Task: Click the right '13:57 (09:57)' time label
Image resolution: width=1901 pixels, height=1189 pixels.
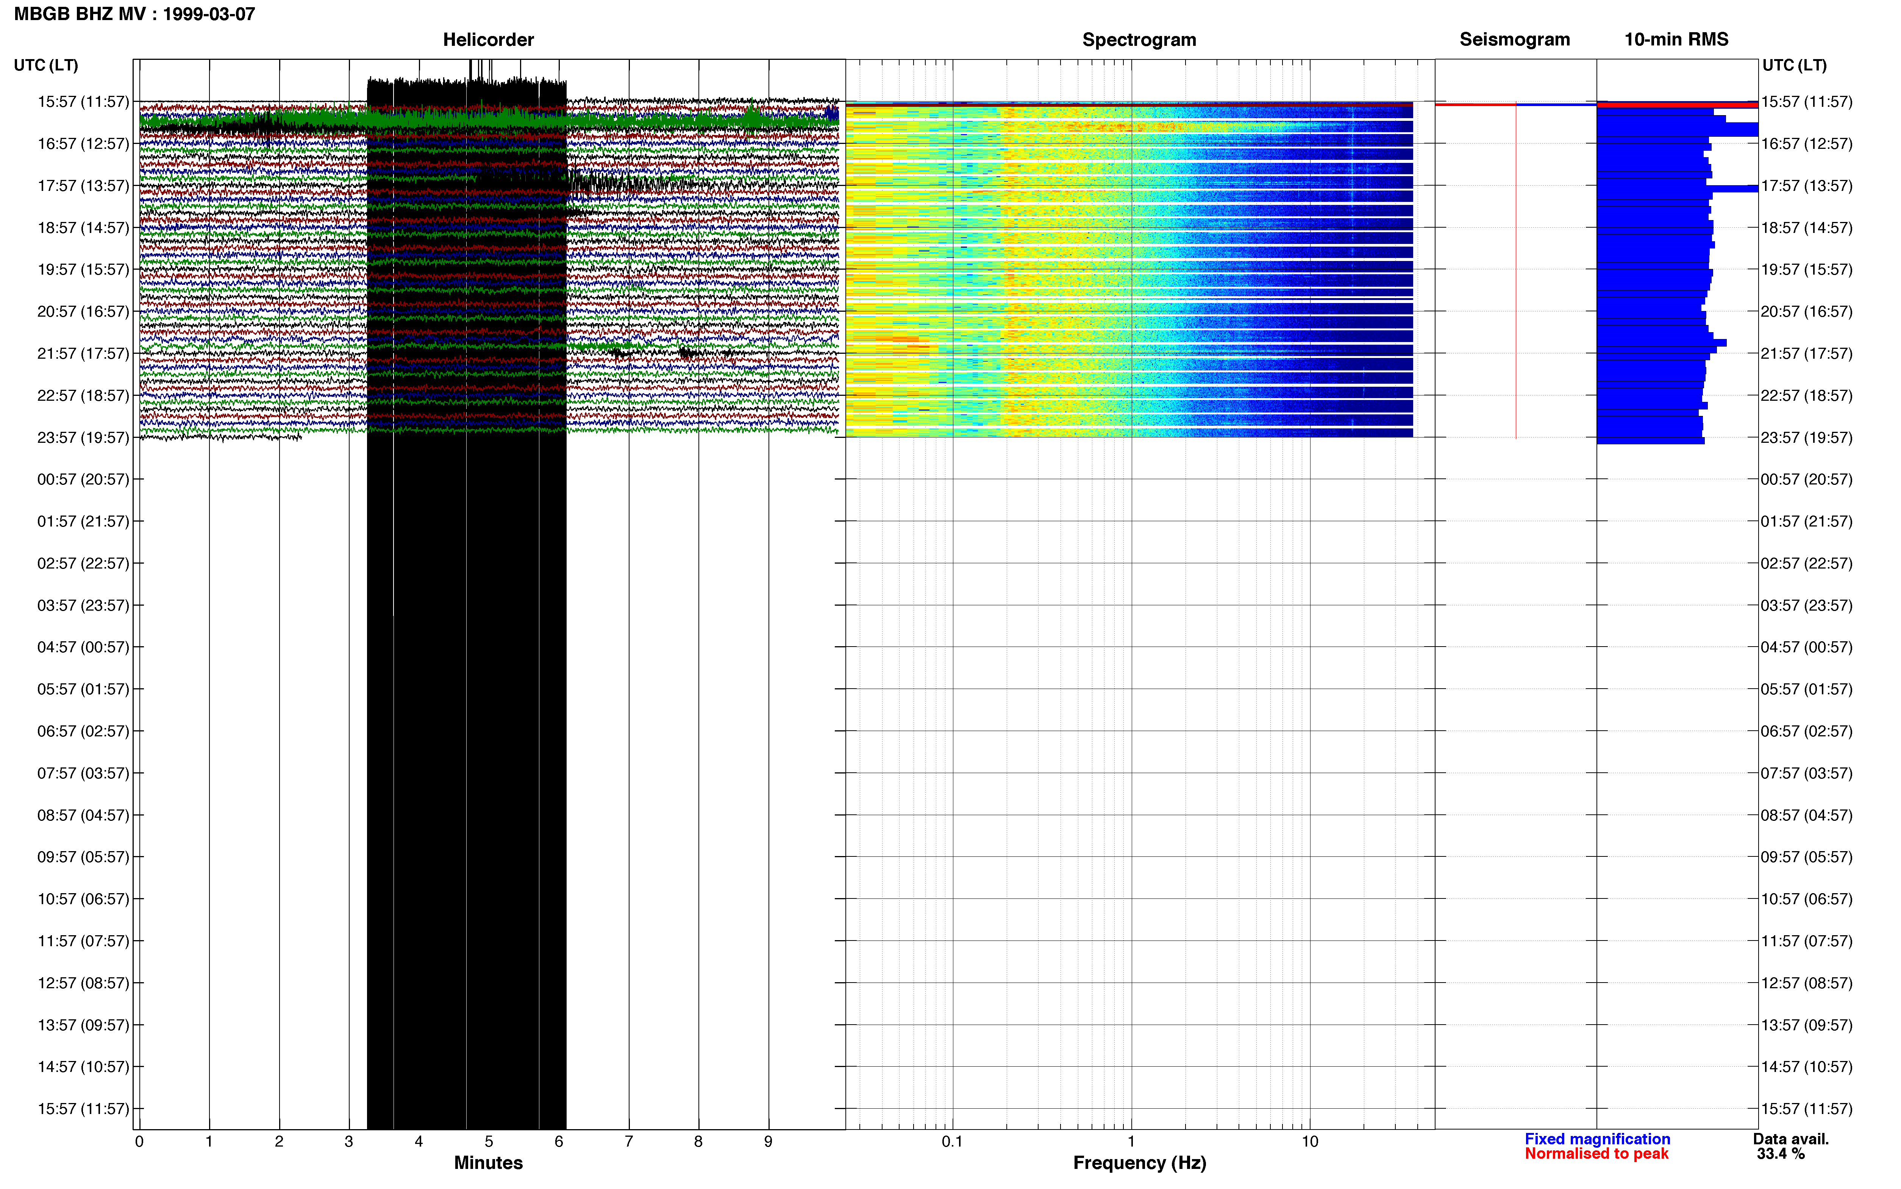Action: (1806, 1025)
